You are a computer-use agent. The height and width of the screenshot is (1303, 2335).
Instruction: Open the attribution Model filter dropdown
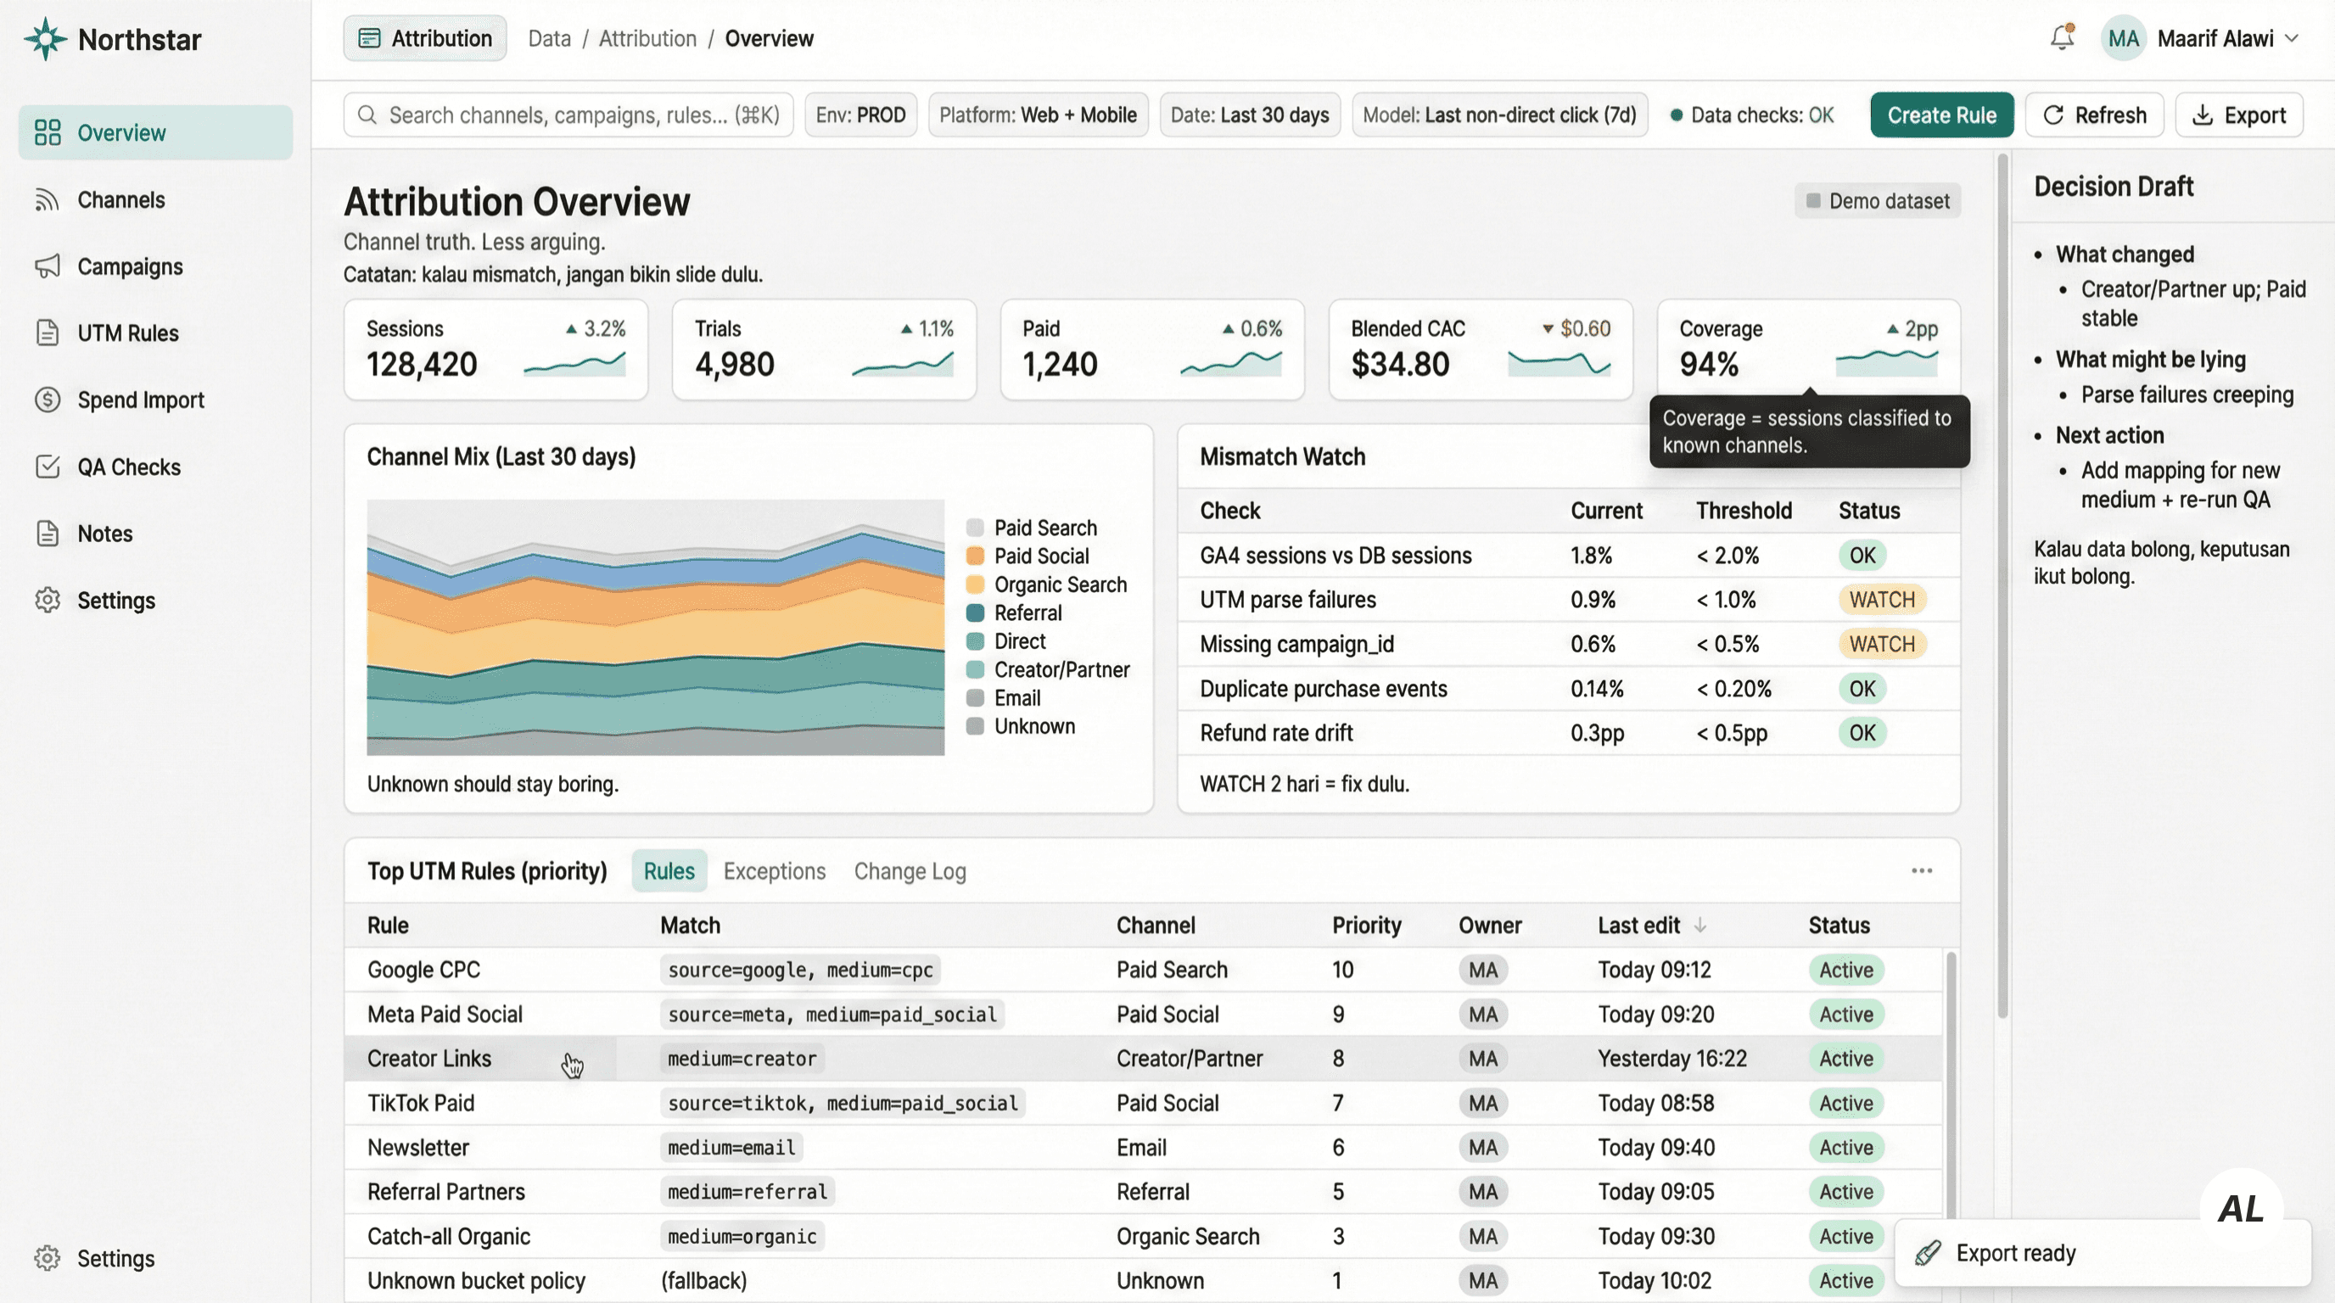(1499, 115)
